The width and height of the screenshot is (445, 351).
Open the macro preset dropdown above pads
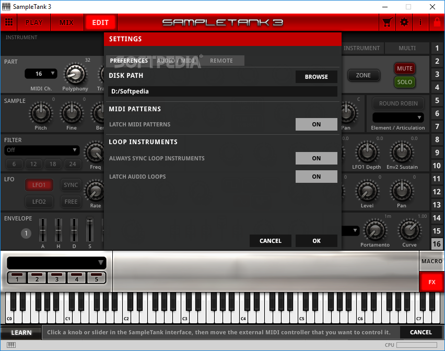point(56,263)
